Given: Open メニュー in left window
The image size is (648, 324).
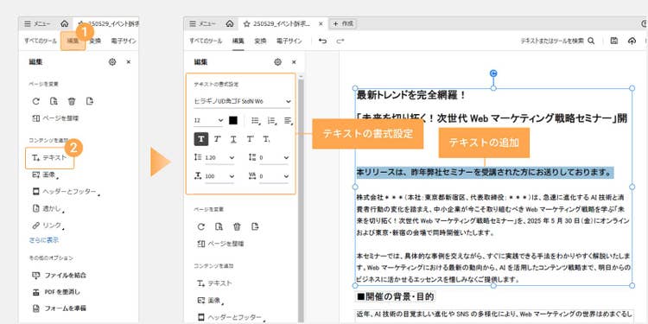Looking at the screenshot, I should click(38, 24).
